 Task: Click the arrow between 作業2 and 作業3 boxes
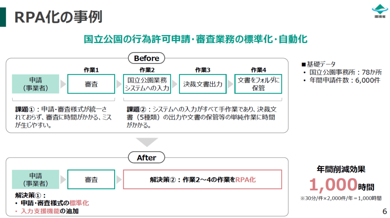(x=175, y=84)
